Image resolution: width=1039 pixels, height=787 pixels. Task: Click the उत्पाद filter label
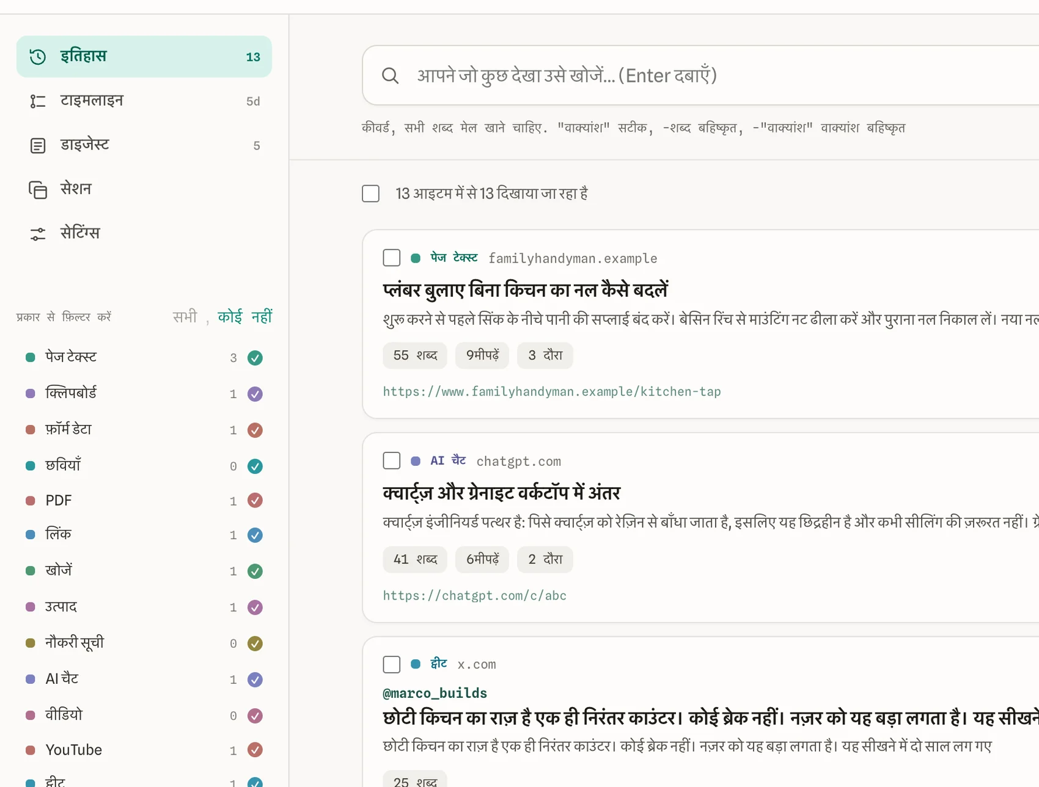[x=61, y=606]
